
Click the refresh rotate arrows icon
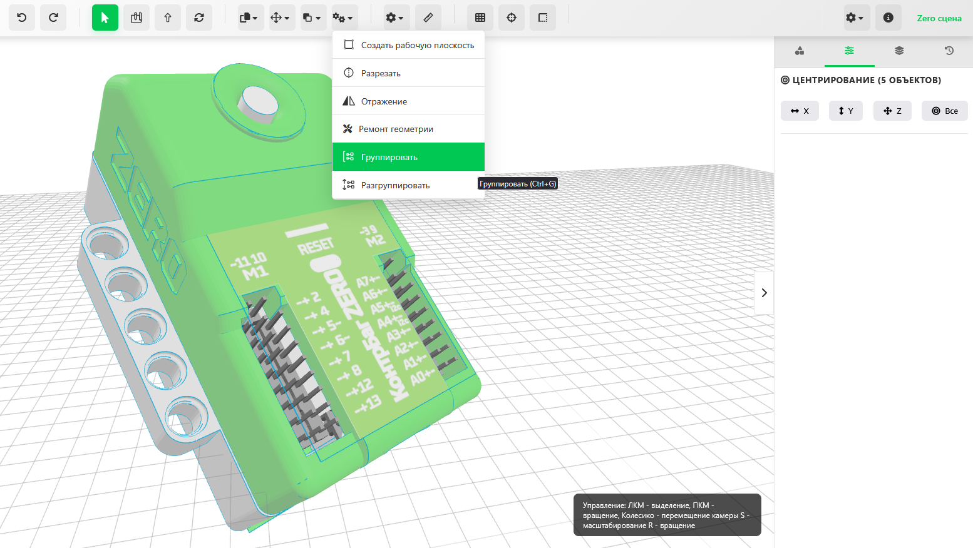[199, 18]
